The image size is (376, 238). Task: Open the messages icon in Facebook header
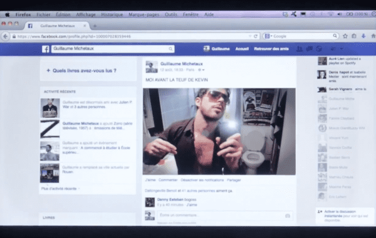point(309,49)
